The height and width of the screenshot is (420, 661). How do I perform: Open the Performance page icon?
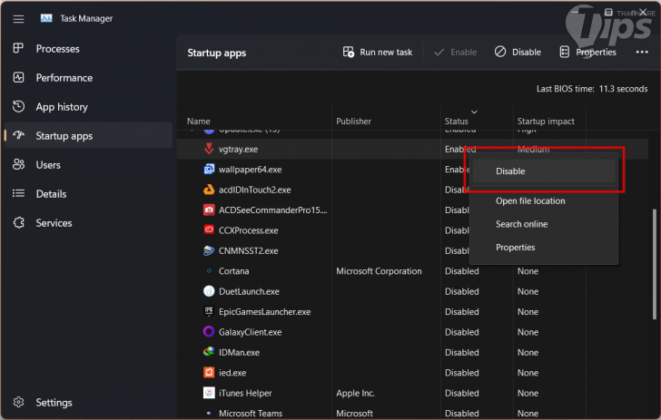click(x=18, y=78)
